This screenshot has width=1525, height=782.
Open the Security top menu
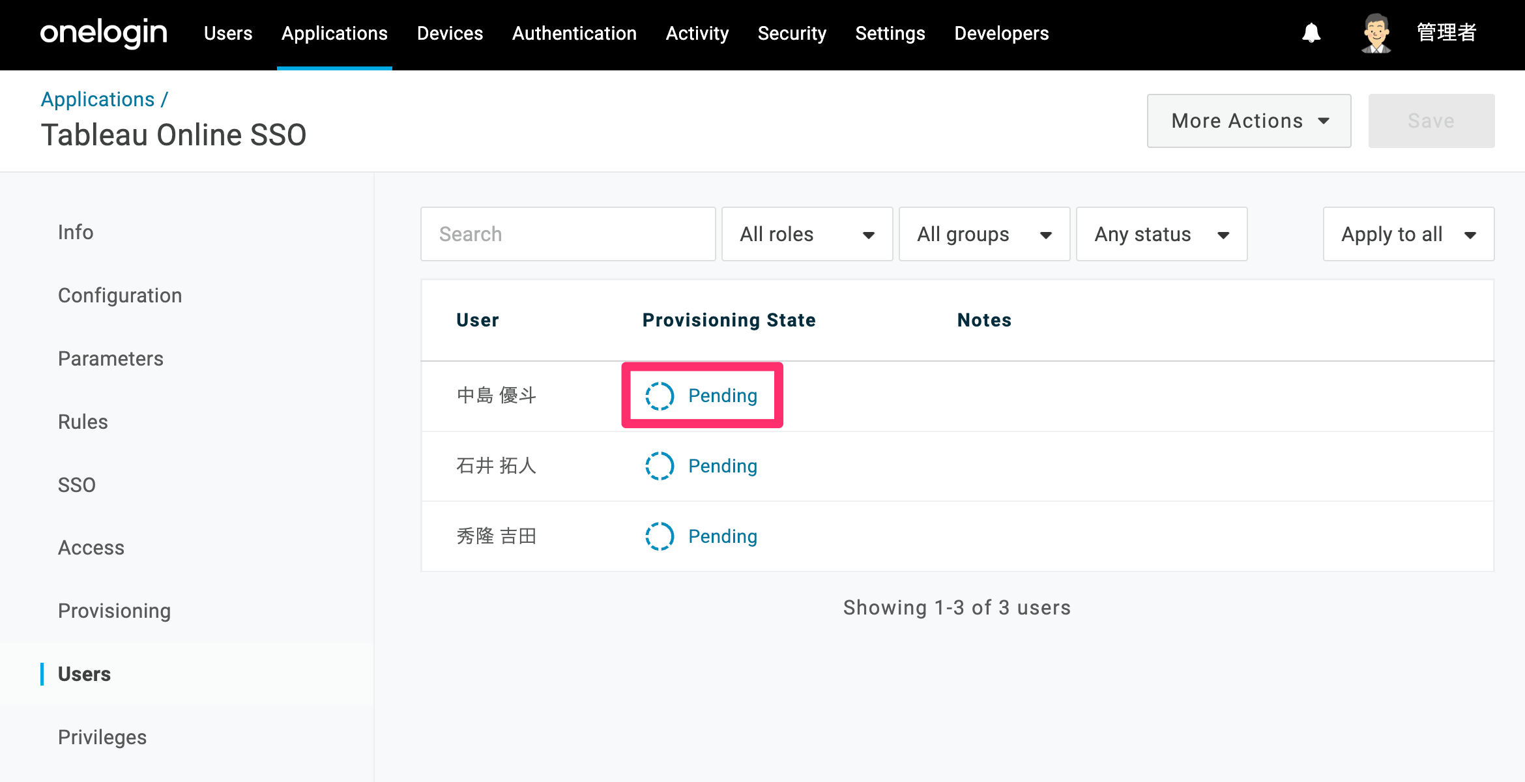792,33
